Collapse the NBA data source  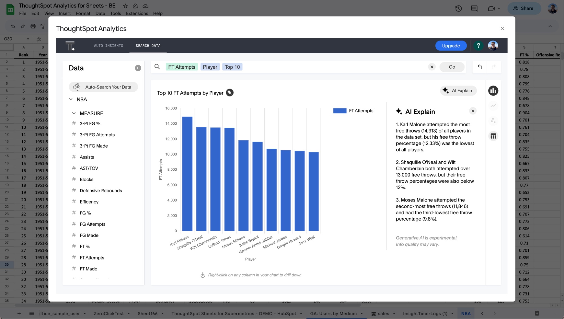pos(71,99)
